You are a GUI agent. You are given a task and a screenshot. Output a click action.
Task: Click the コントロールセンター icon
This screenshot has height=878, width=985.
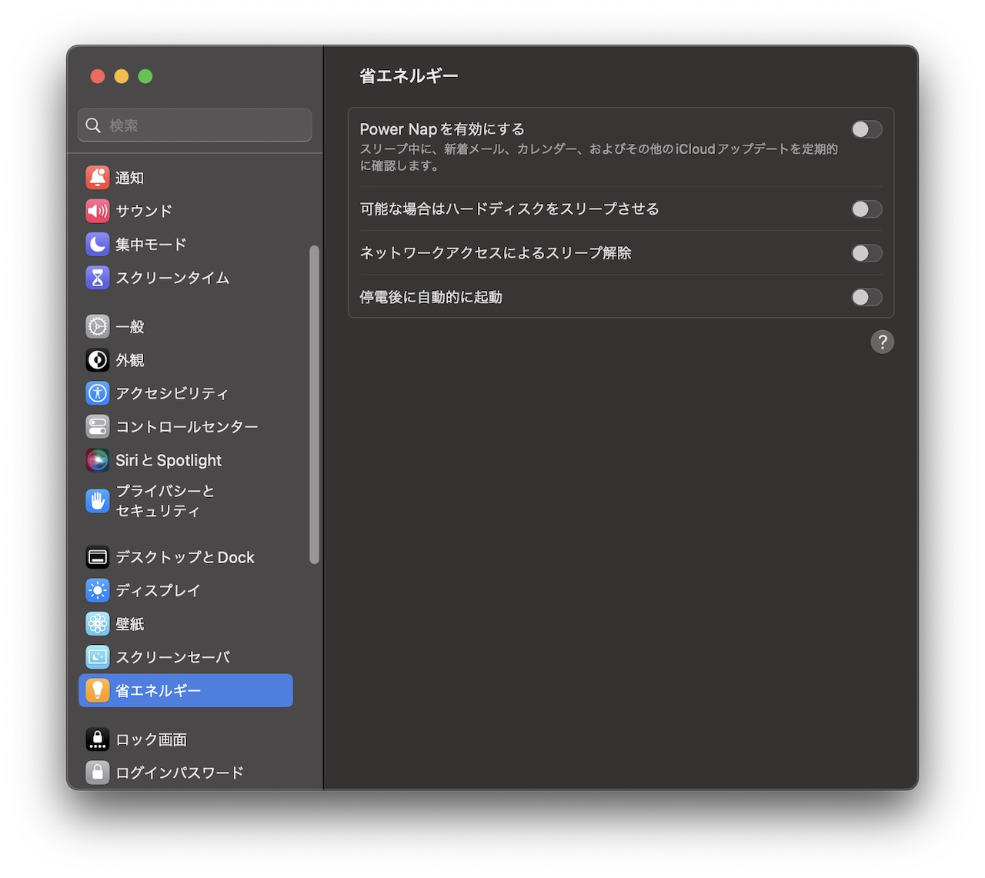98,426
